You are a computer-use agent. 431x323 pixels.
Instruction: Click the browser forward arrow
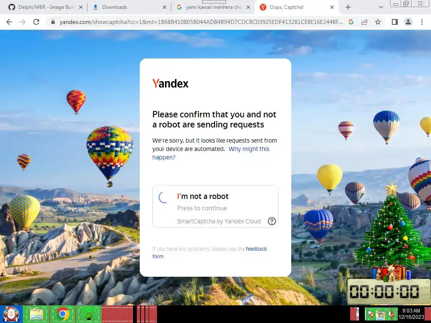[x=23, y=22]
